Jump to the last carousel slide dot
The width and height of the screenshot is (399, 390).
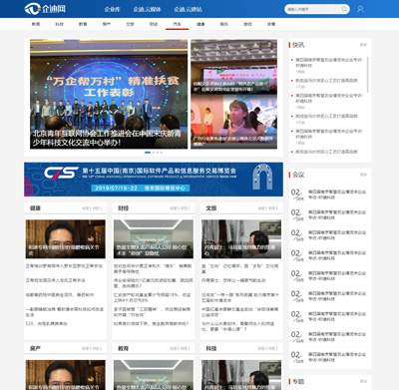pyautogui.click(x=162, y=153)
